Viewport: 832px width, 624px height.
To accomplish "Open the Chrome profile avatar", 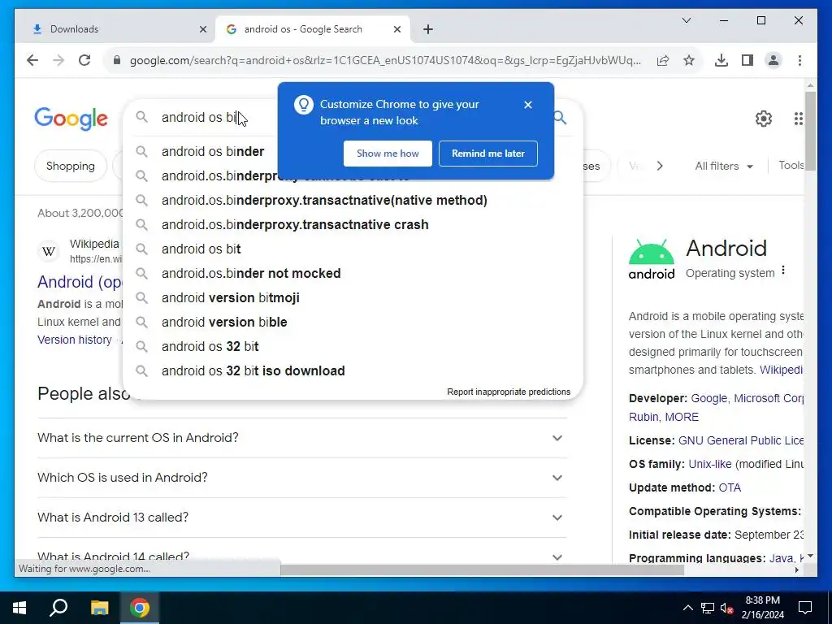I will 773,60.
